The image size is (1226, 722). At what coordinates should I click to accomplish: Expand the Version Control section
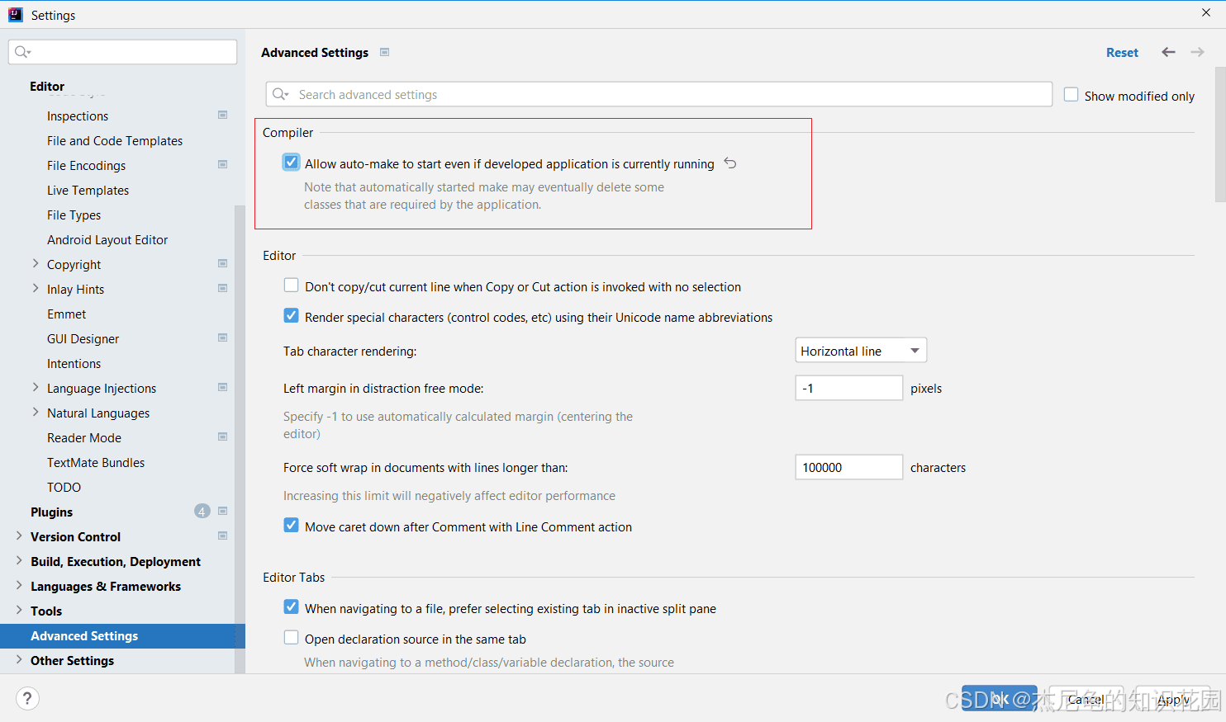point(18,536)
